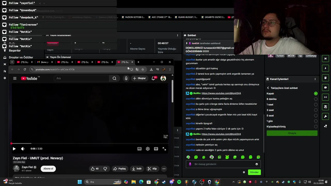Open the Chrome tab search chevron

pos(12,62)
